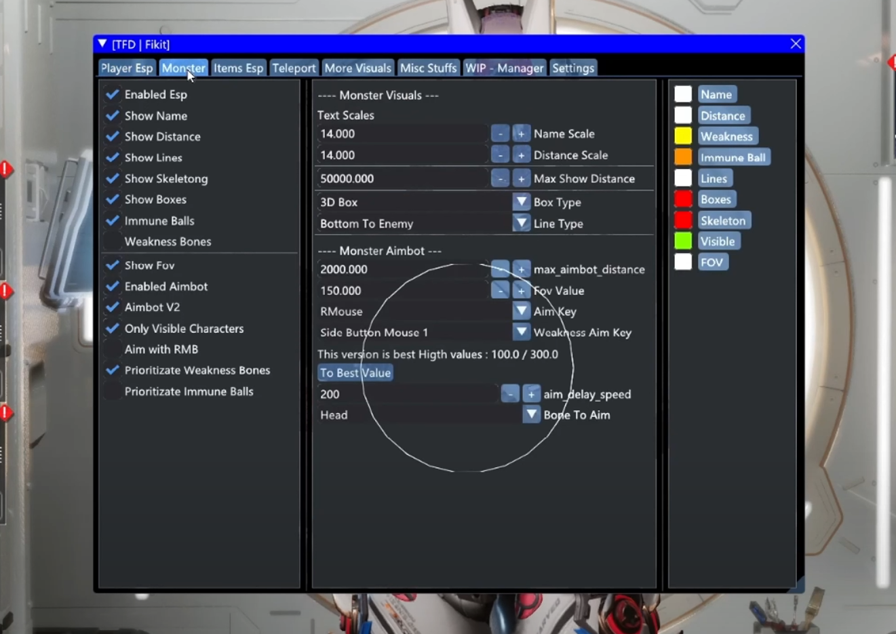Click the red alert icon on the left edge
The width and height of the screenshot is (896, 634).
coord(5,169)
